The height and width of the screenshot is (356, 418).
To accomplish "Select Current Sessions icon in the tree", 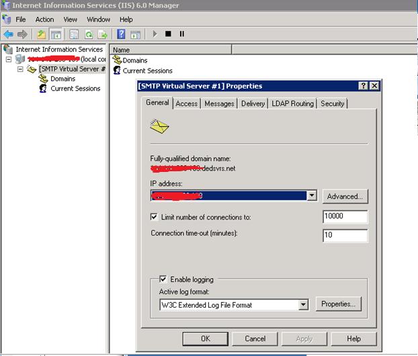I will point(43,89).
